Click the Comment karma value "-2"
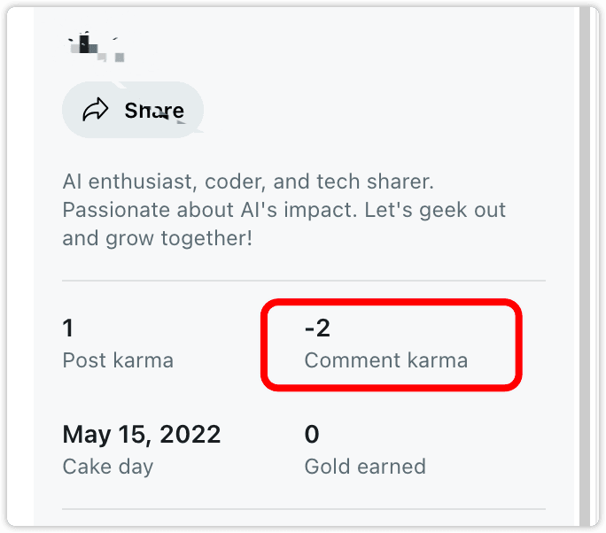 click(x=317, y=328)
